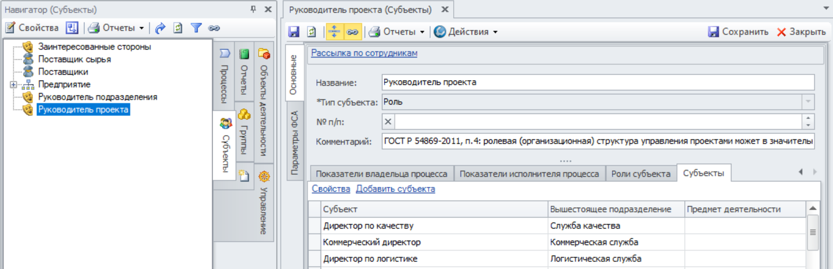This screenshot has width=833, height=269.
Task: Click the refresh icon in Navigator toolbar
Action: pyautogui.click(x=178, y=28)
